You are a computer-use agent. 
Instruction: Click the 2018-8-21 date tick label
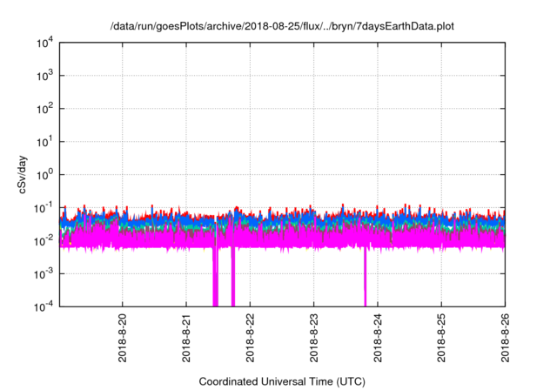(x=186, y=338)
